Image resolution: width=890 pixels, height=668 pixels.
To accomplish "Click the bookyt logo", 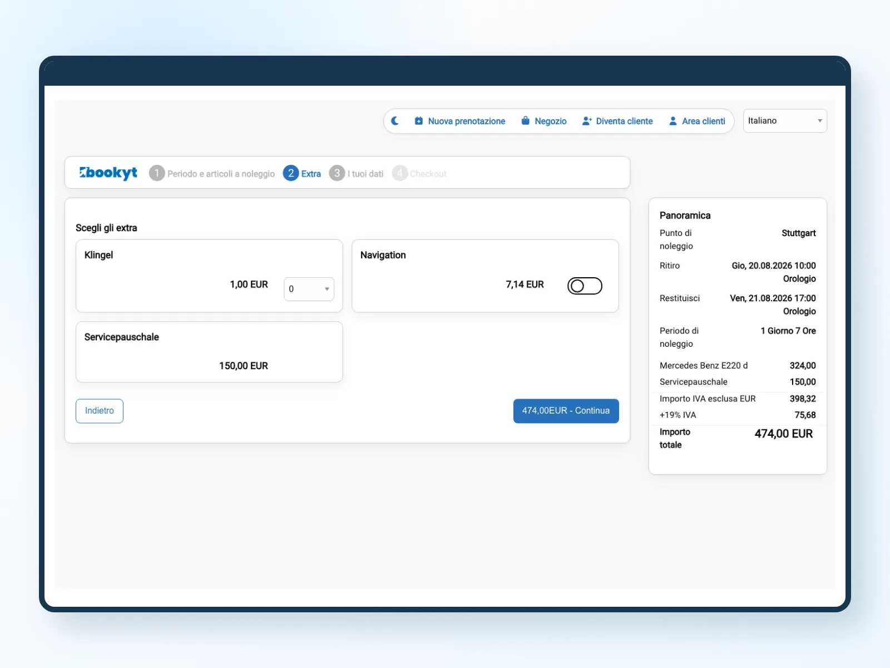I will coord(108,173).
